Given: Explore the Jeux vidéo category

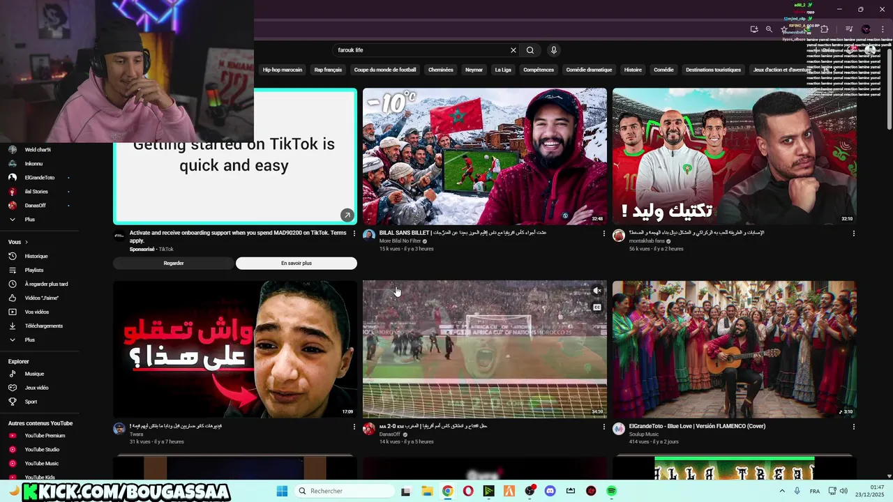Looking at the screenshot, I should [36, 388].
